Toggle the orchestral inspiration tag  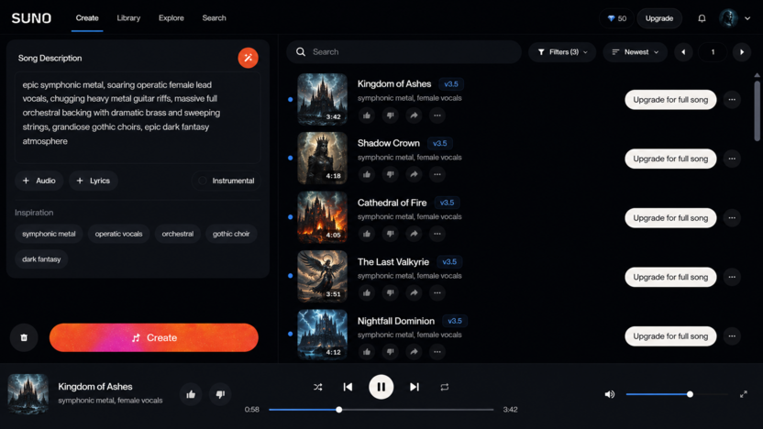point(178,234)
